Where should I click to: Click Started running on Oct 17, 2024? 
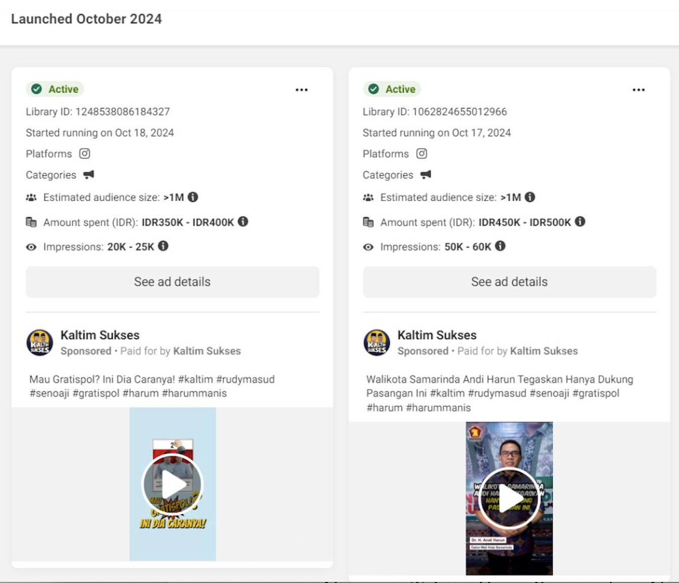pos(437,133)
